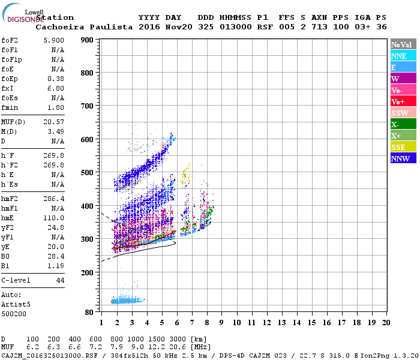420x360 pixels.
Task: Click the fxI value 6.80
Action: pyautogui.click(x=56, y=88)
